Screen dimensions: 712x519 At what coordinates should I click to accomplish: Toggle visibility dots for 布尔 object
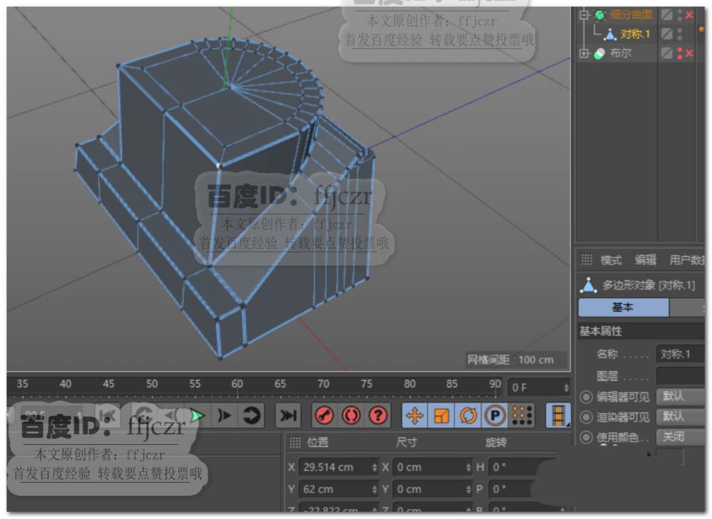pyautogui.click(x=680, y=53)
